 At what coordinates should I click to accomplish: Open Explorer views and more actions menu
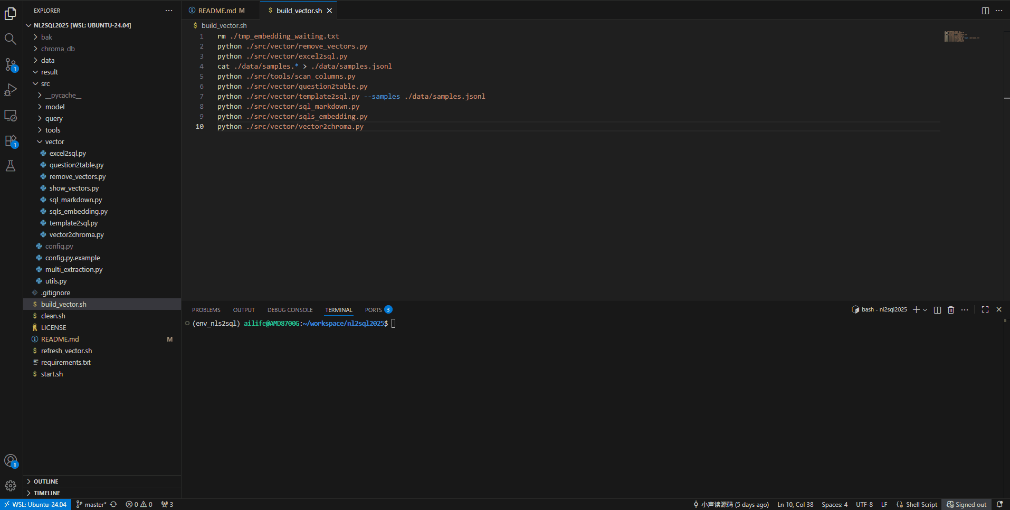169,11
